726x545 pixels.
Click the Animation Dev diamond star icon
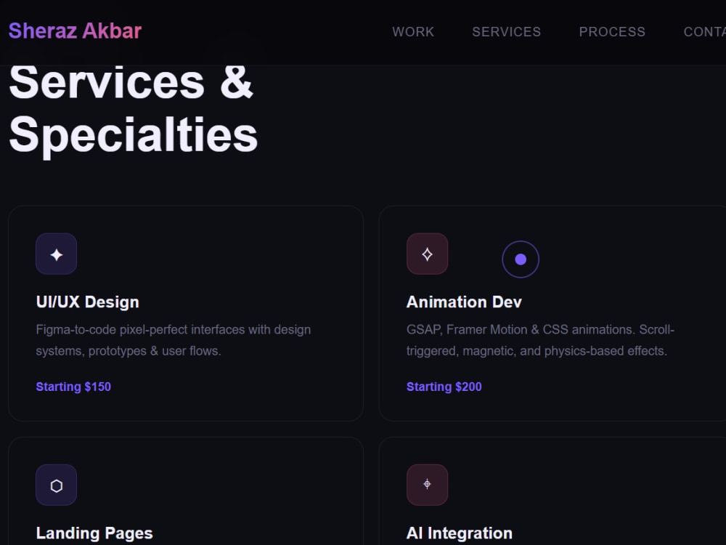[428, 254]
